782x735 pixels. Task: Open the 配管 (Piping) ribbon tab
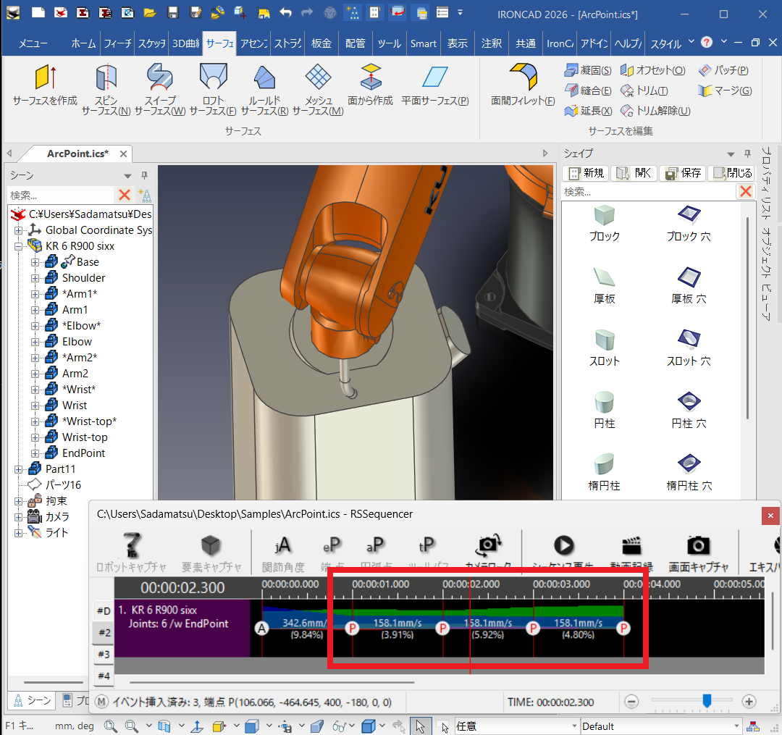(x=356, y=43)
